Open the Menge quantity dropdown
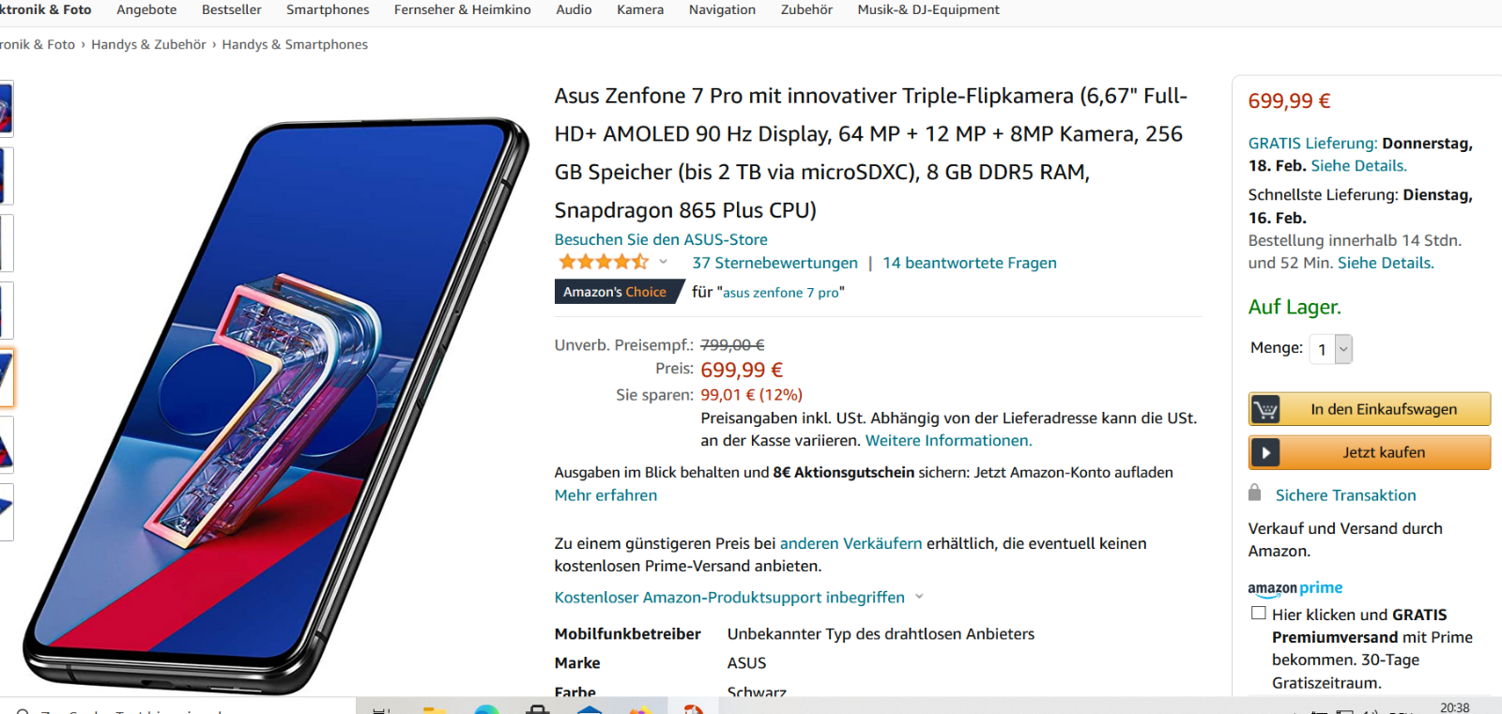This screenshot has height=714, width=1502. (x=1331, y=349)
